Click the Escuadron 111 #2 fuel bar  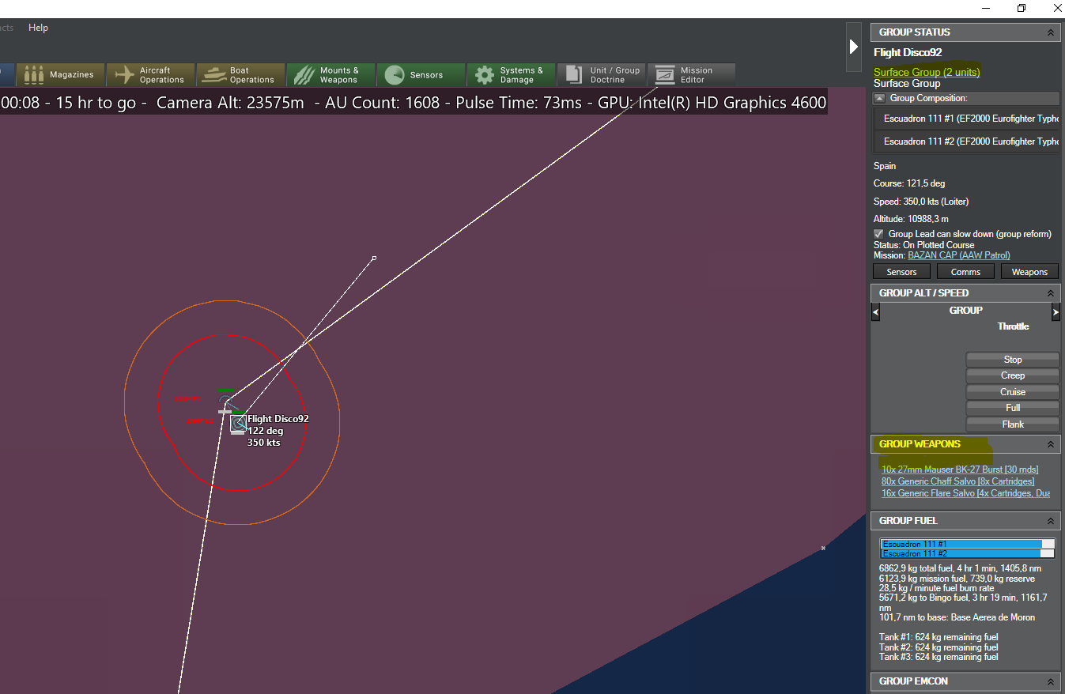tap(967, 553)
